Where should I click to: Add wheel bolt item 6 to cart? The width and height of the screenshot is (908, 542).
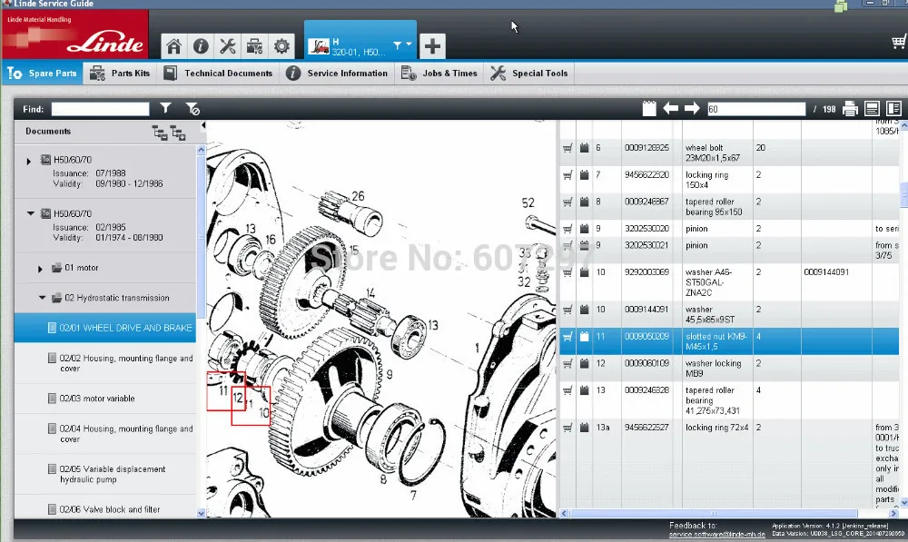[567, 148]
